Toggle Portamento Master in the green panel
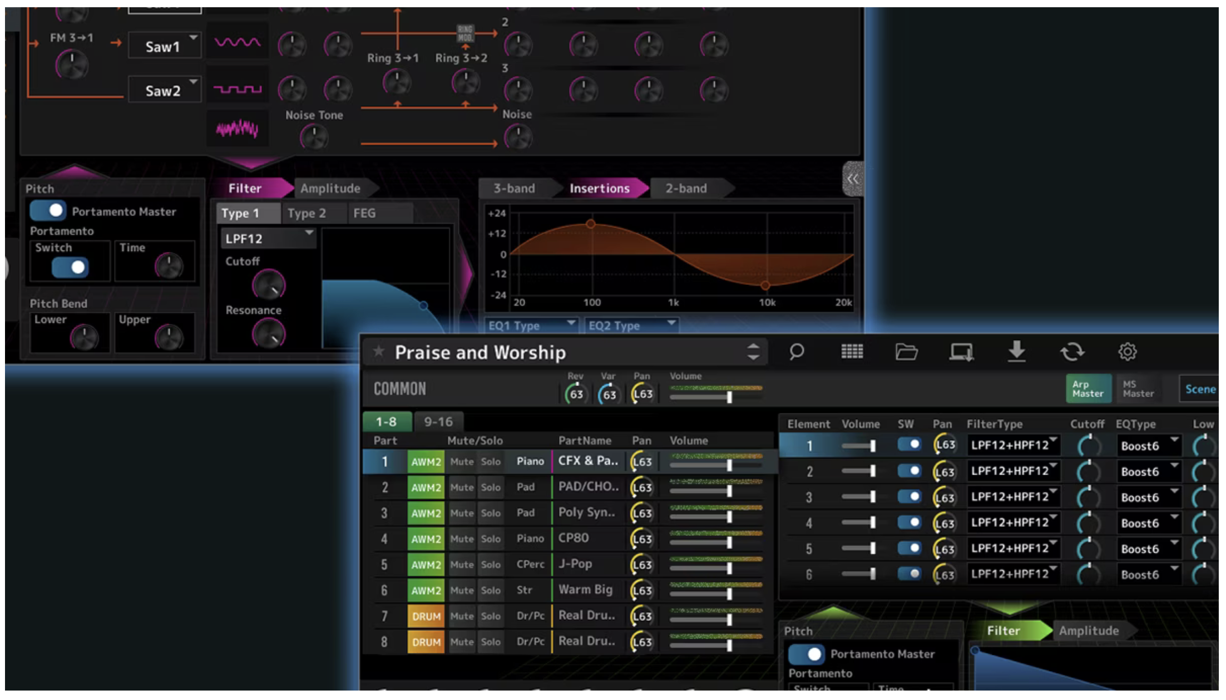Screen dimensions: 1226x700 pyautogui.click(x=806, y=654)
